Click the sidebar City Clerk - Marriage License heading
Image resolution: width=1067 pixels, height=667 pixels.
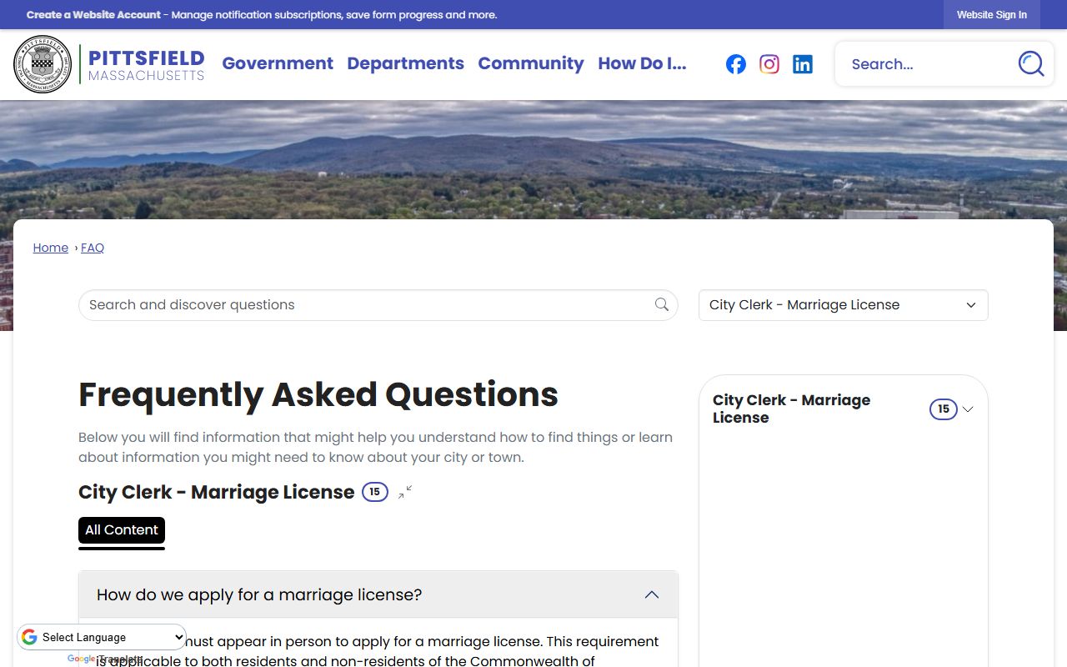point(791,409)
